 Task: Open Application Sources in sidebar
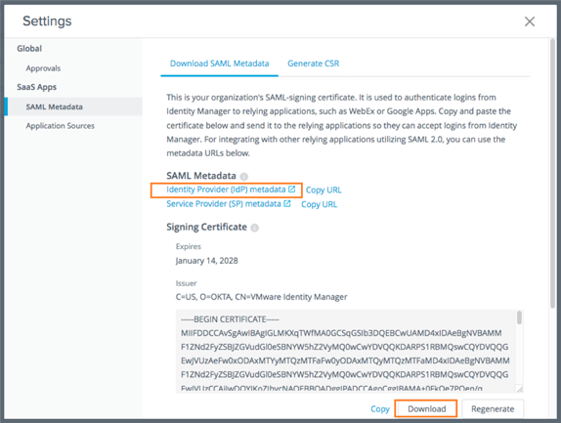61,126
